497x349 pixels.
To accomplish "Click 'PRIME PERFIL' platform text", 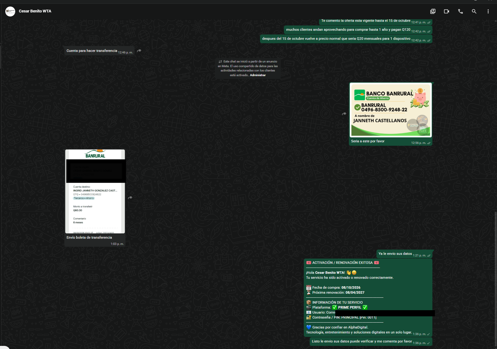I will [x=349, y=307].
